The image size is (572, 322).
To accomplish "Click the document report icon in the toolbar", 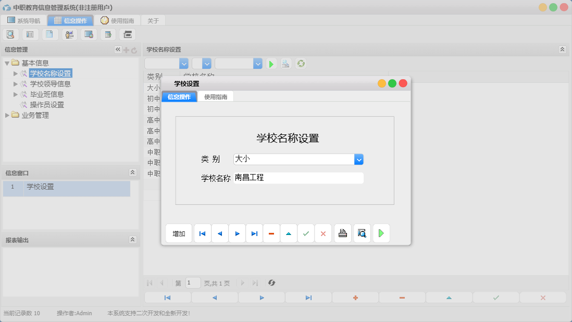I will click(49, 34).
